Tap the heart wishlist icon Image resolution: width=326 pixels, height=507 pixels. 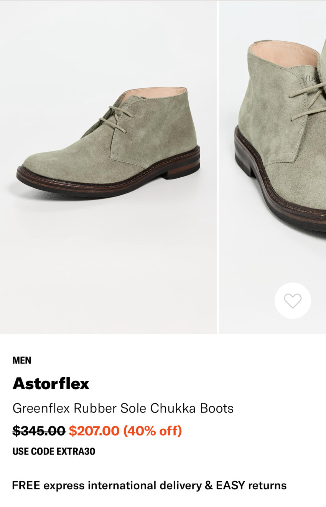pyautogui.click(x=293, y=301)
